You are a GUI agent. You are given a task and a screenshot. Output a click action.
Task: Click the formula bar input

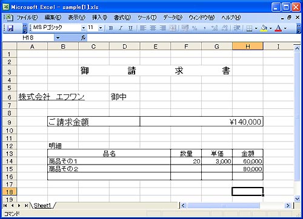[193, 38]
